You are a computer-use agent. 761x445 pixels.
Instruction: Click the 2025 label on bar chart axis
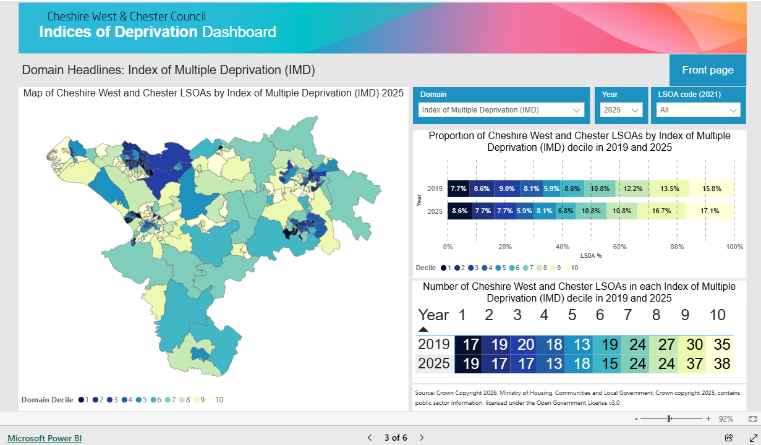(435, 211)
